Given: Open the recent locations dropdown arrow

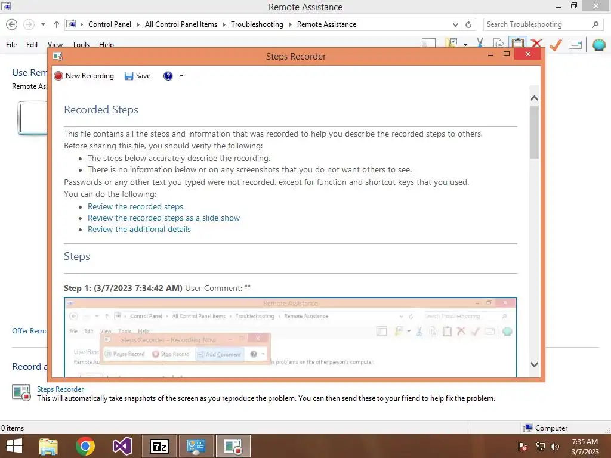Looking at the screenshot, I should coord(43,24).
